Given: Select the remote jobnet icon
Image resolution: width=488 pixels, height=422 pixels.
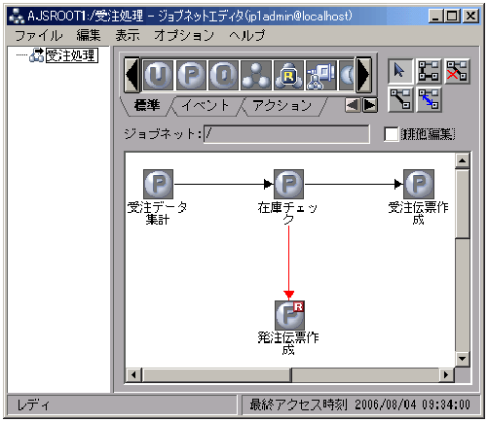Looking at the screenshot, I should [321, 75].
